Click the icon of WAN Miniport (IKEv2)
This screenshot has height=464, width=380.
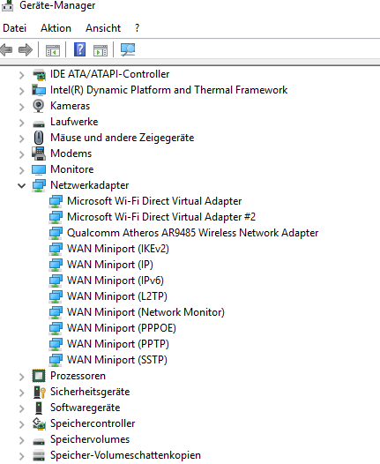pos(56,249)
